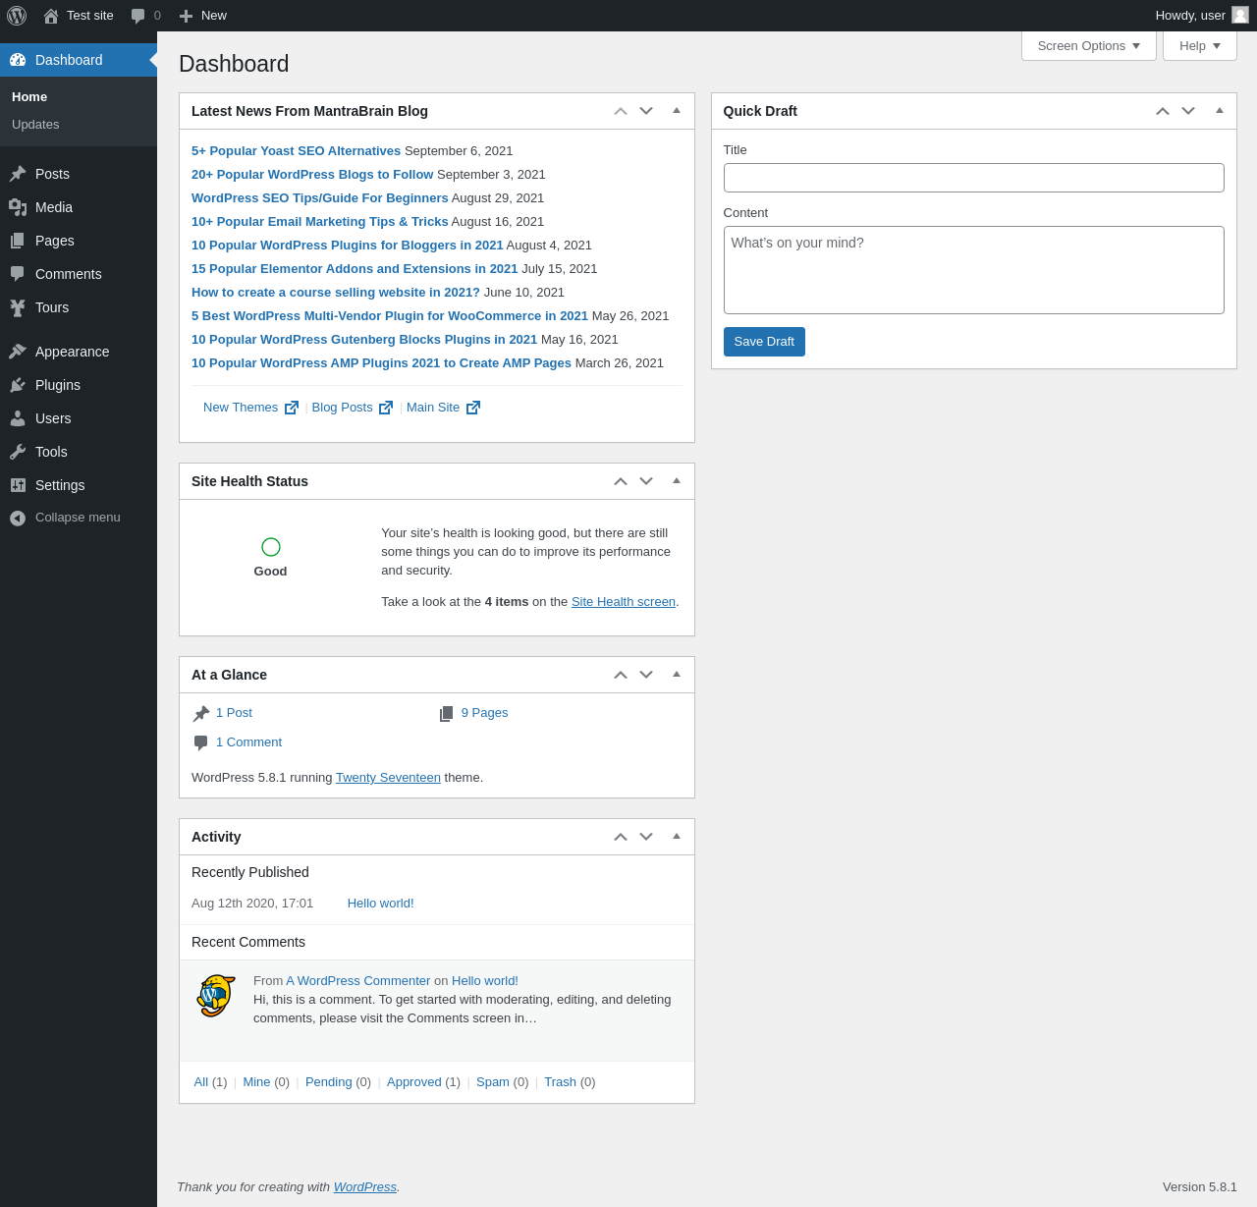Open the comments bubble in admin bar
1257x1207 pixels.
(145, 16)
